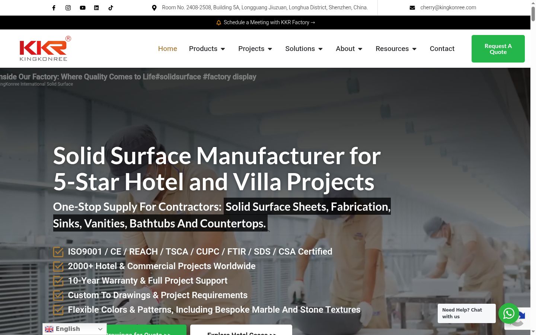Open the Inside Our Factory video title

click(128, 77)
